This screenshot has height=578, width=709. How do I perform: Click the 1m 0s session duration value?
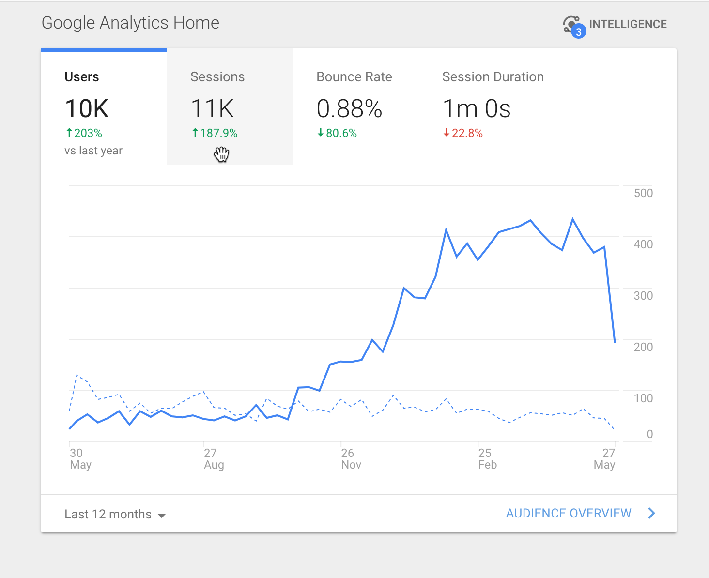click(x=477, y=108)
